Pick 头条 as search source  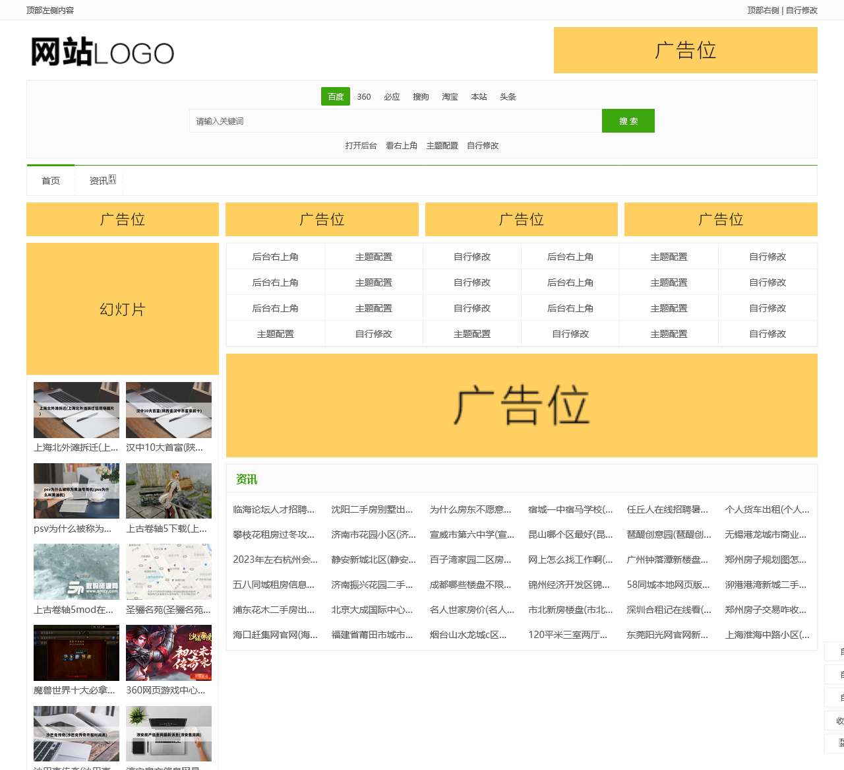click(506, 96)
